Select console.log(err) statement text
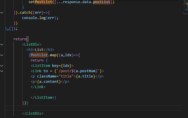188x118 pixels. [x=40, y=18]
